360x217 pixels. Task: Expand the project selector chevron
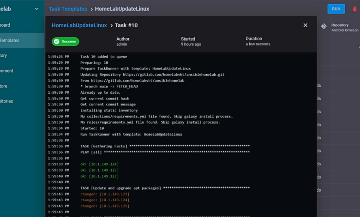pyautogui.click(x=37, y=9)
